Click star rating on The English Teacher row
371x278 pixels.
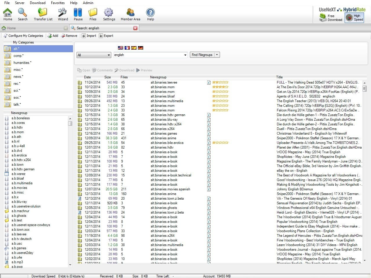tap(220, 101)
